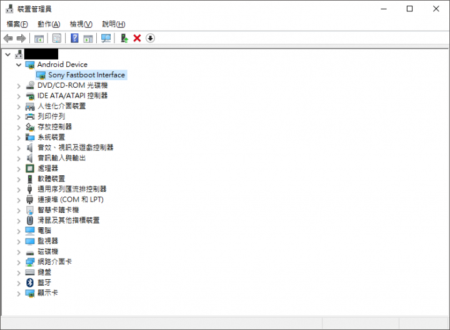Click the port icon for 連接埠 (COM 和 LPT)
Viewport: 450px width, 330px height.
[x=30, y=200]
